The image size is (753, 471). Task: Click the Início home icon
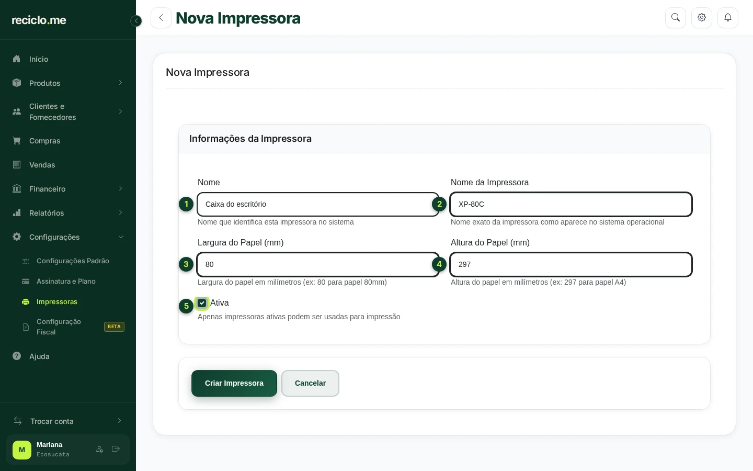tap(17, 59)
